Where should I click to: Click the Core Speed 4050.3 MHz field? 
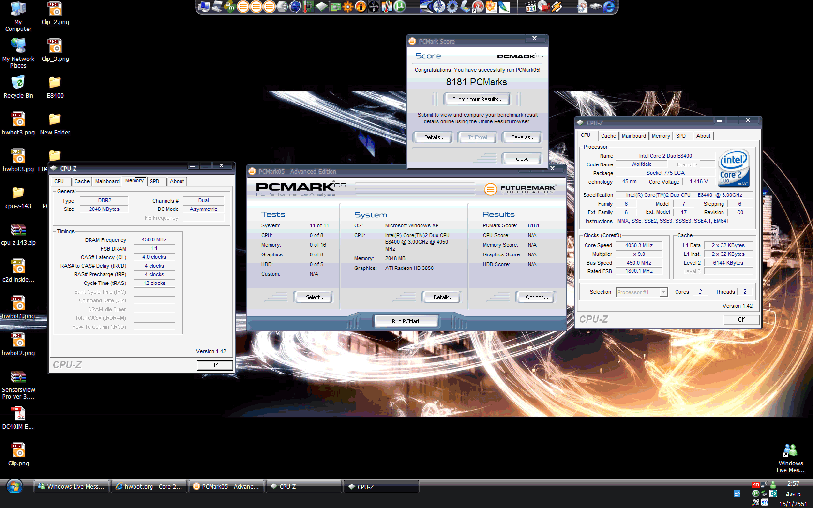click(x=639, y=245)
